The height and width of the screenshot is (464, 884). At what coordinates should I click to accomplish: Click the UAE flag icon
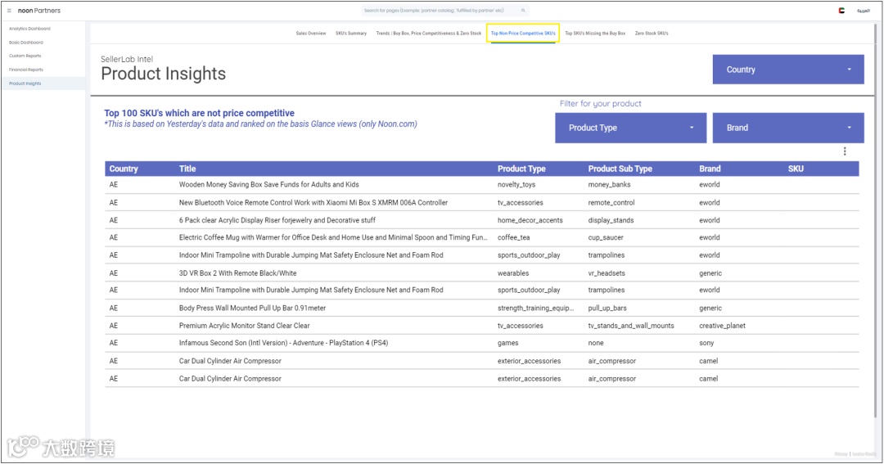point(841,11)
